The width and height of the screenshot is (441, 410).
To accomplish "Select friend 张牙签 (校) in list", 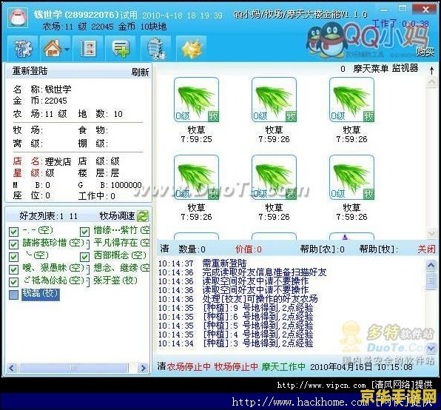I will [115, 280].
